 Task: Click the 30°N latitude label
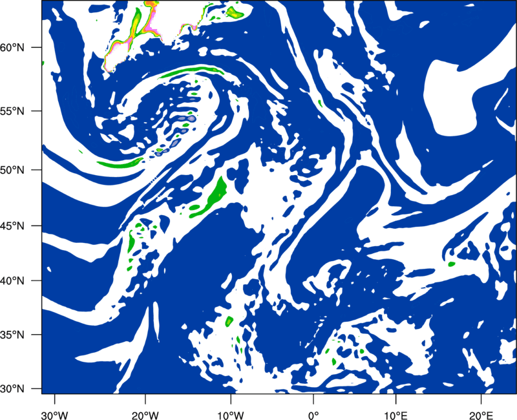coord(12,389)
